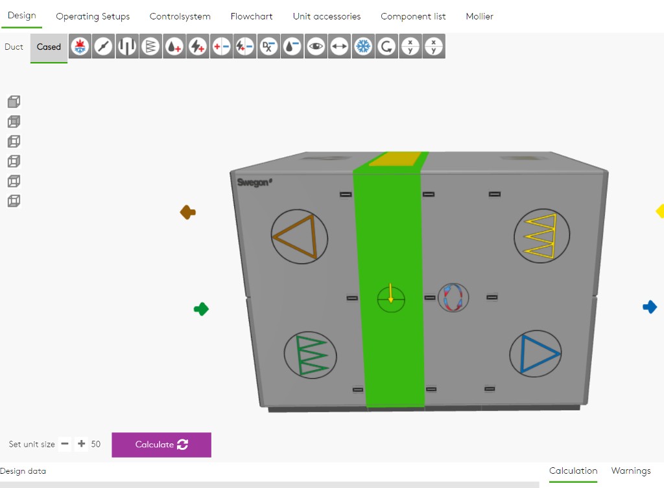This screenshot has width=664, height=488.
Task: Select the DX cooling coil icon
Action: pos(268,46)
